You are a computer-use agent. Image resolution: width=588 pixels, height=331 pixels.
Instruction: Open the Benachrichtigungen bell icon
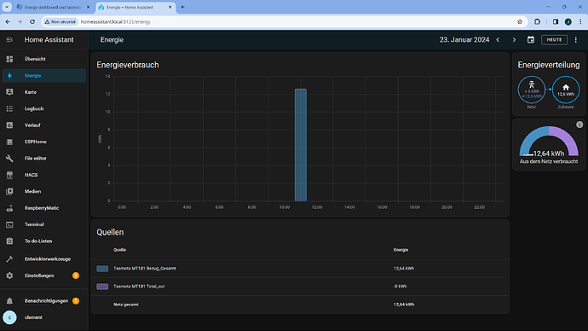9,301
